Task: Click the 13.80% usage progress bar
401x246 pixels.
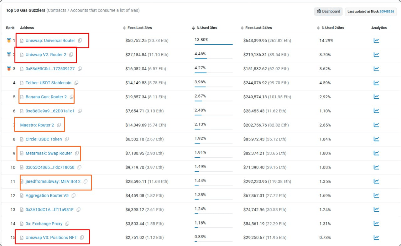Action: click(214, 45)
